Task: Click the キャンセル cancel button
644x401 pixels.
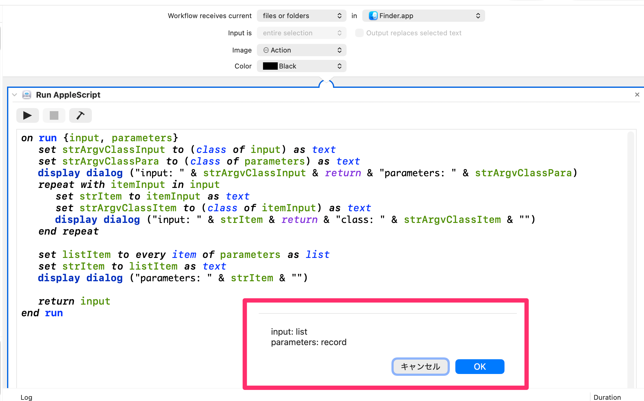Action: (420, 367)
